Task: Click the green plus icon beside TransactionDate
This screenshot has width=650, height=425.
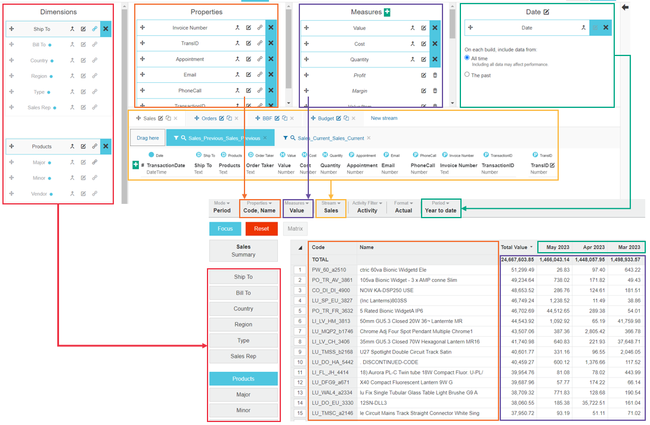Action: coord(135,165)
